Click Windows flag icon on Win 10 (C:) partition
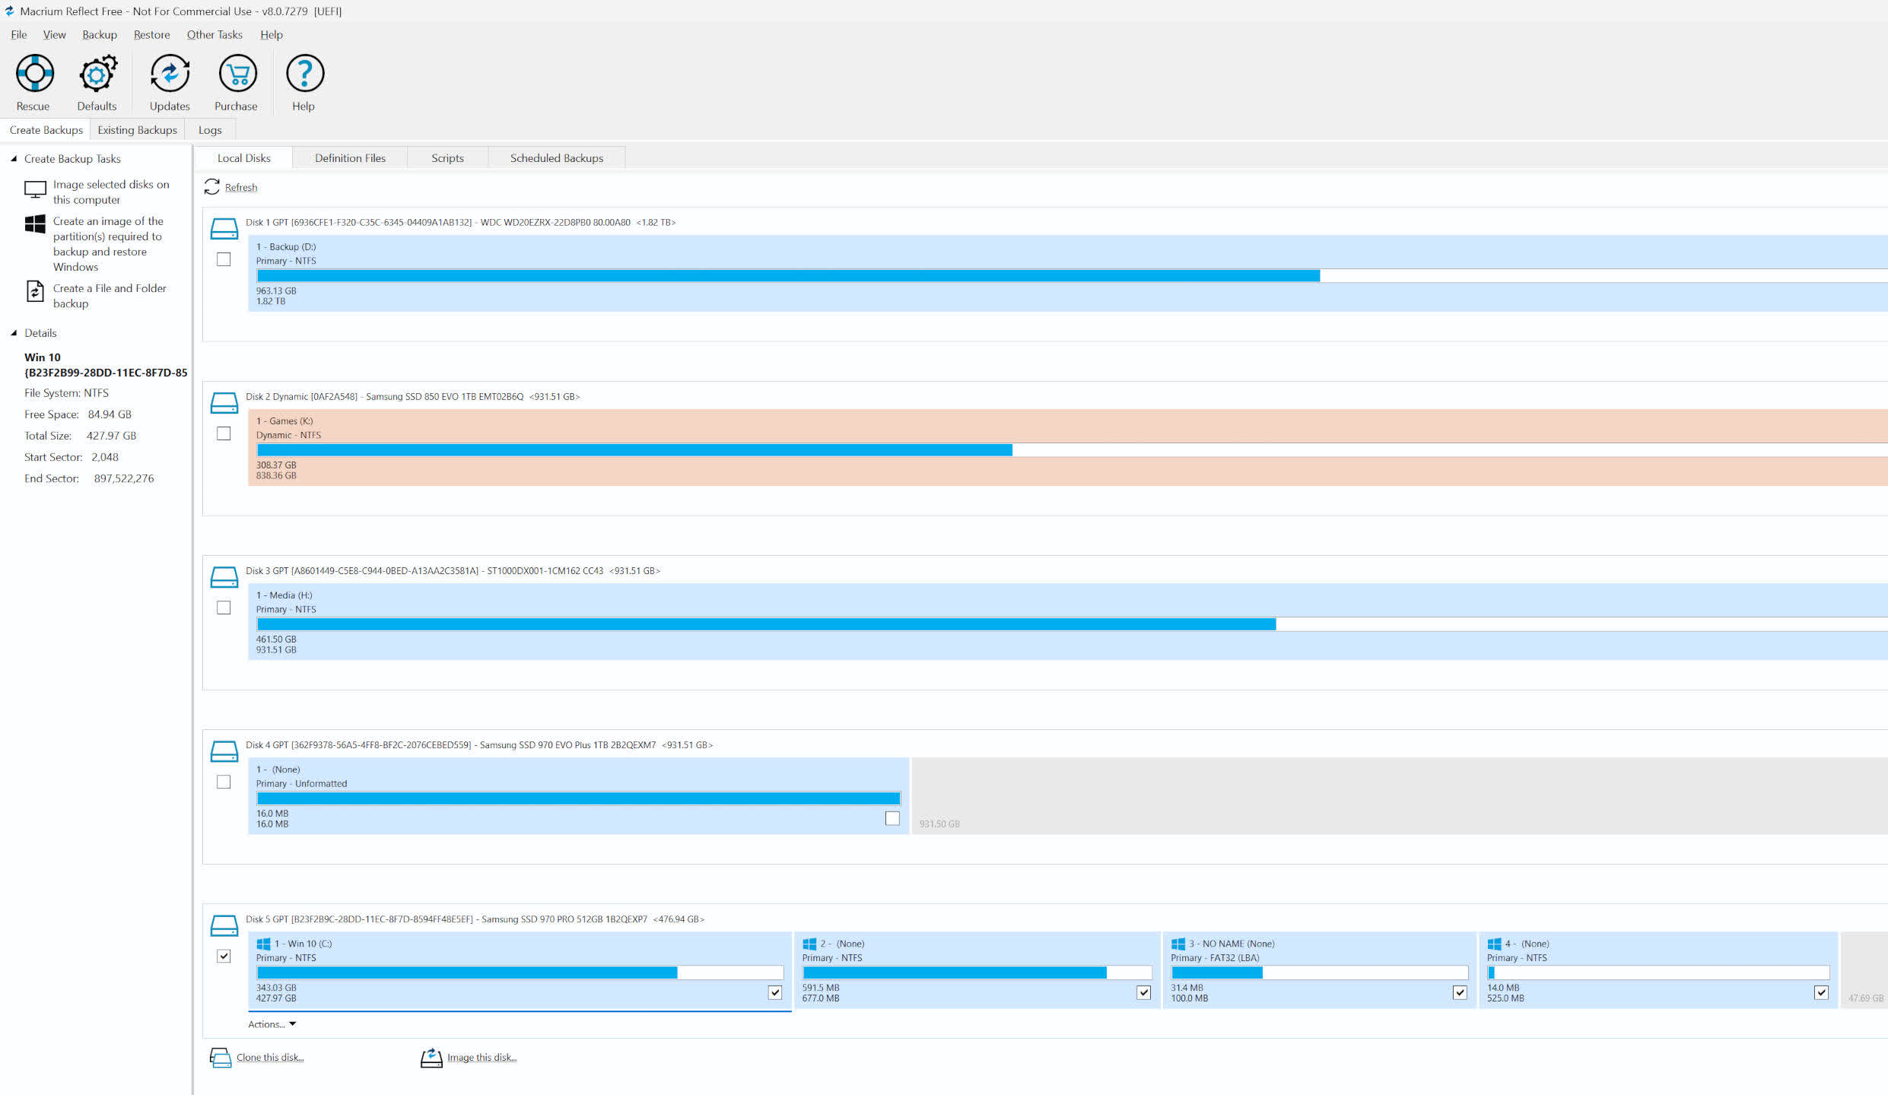This screenshot has height=1095, width=1888. click(264, 944)
